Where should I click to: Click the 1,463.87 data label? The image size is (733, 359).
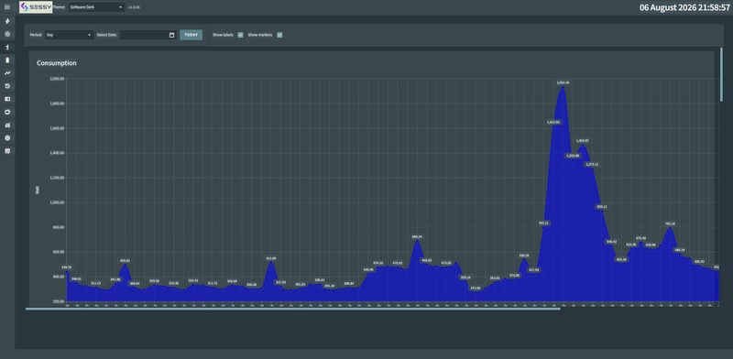coord(583,140)
